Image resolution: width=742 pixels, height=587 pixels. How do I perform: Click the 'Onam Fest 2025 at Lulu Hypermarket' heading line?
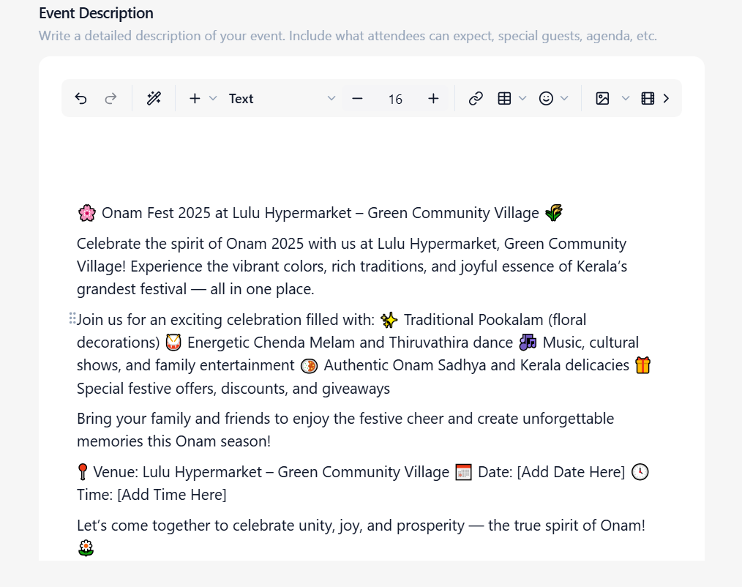(x=320, y=213)
